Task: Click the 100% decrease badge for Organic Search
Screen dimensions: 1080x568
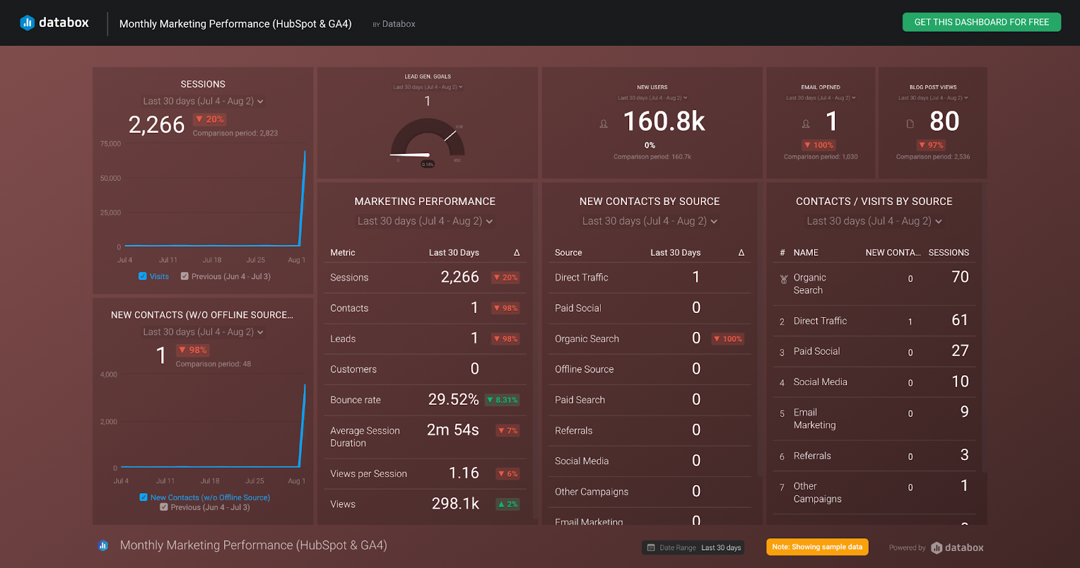Action: 728,339
